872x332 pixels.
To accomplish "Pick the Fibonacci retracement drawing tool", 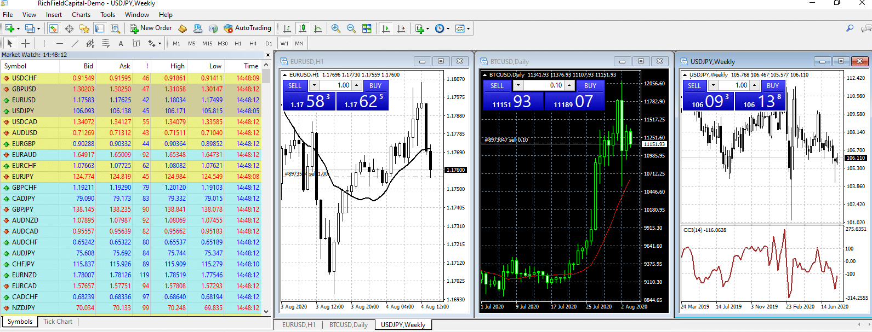I will (106, 43).
